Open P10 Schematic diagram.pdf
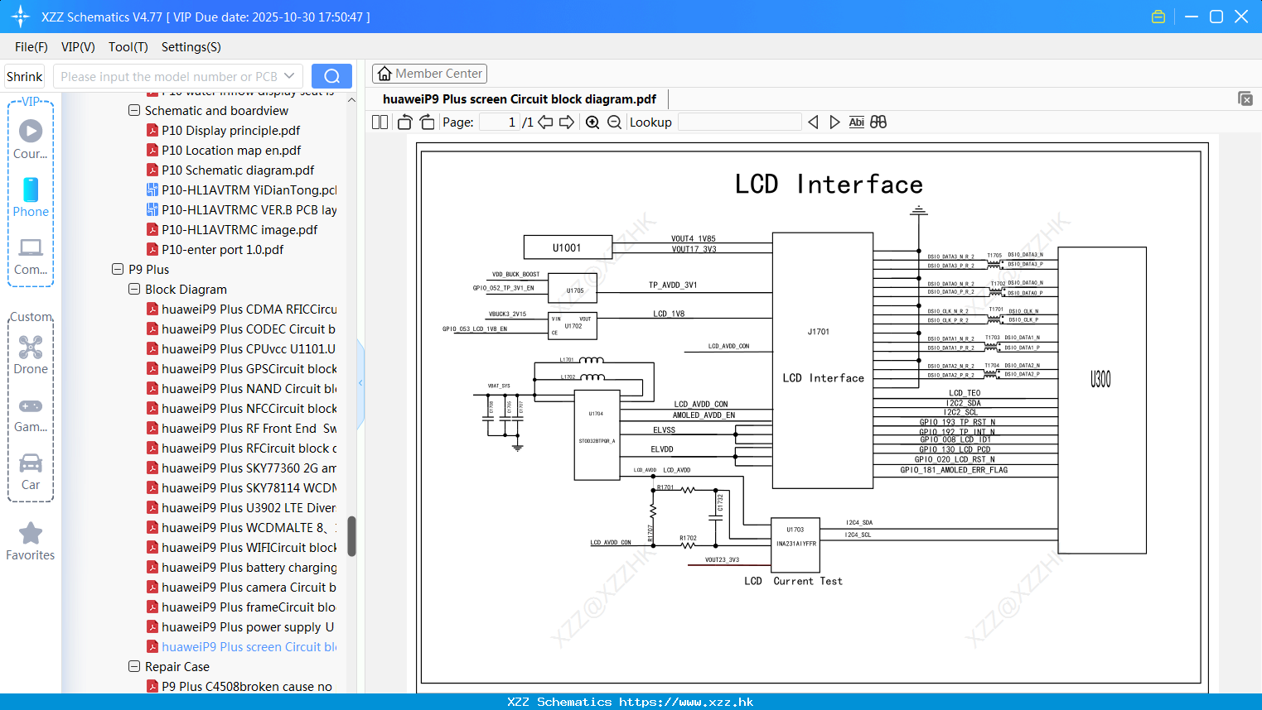Viewport: 1262px width, 710px height. click(238, 170)
